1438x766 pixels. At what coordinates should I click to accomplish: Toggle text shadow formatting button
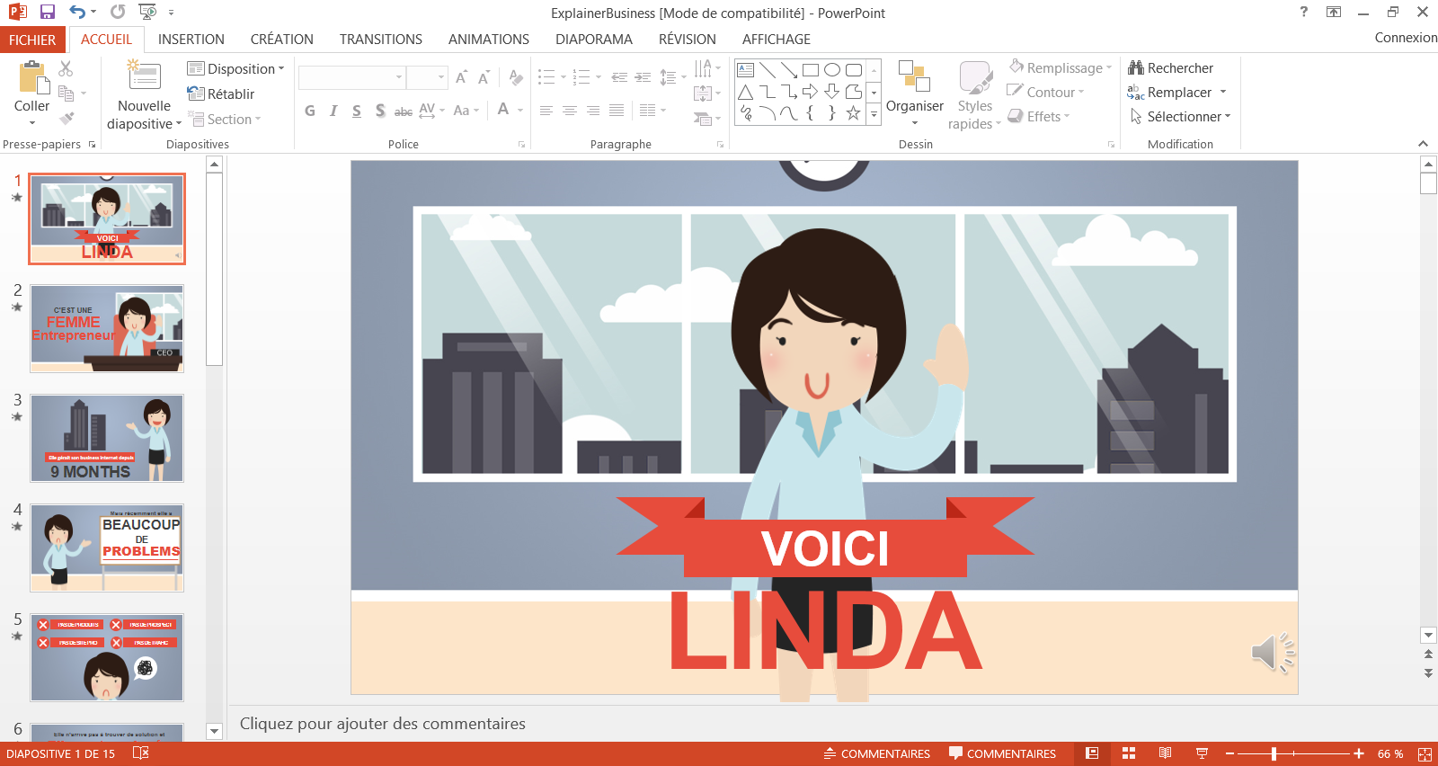(380, 111)
